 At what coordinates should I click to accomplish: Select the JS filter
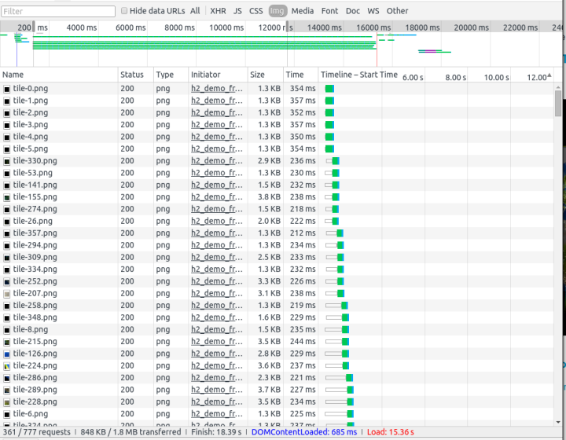coord(237,11)
